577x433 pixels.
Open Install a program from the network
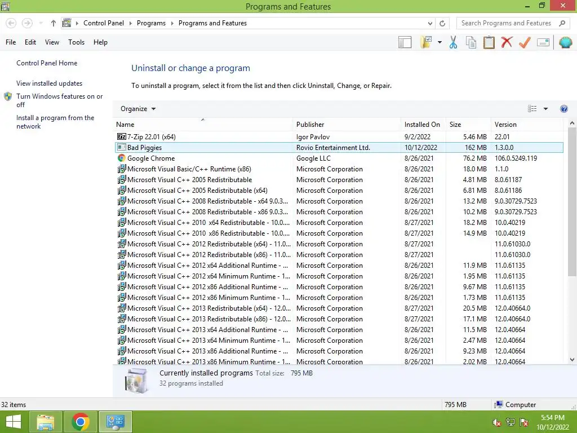pyautogui.click(x=55, y=122)
